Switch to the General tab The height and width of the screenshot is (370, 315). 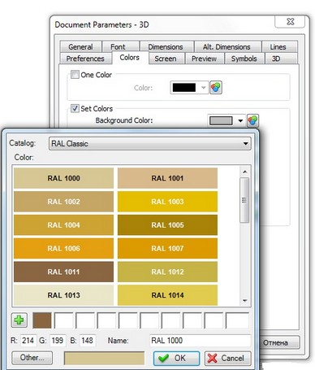click(x=80, y=47)
